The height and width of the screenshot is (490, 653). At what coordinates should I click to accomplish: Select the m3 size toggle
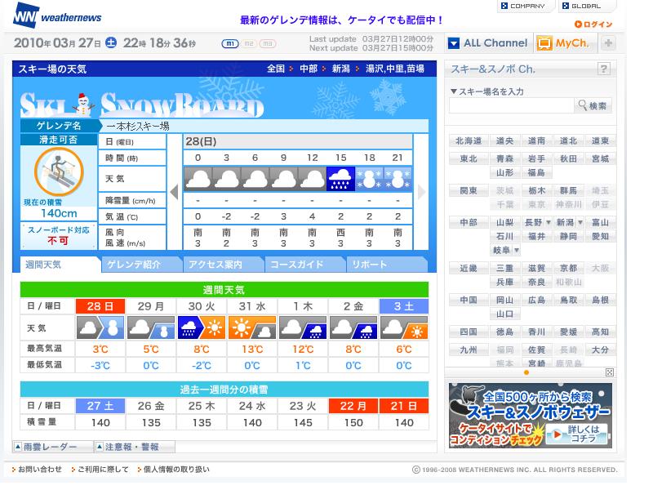[268, 43]
